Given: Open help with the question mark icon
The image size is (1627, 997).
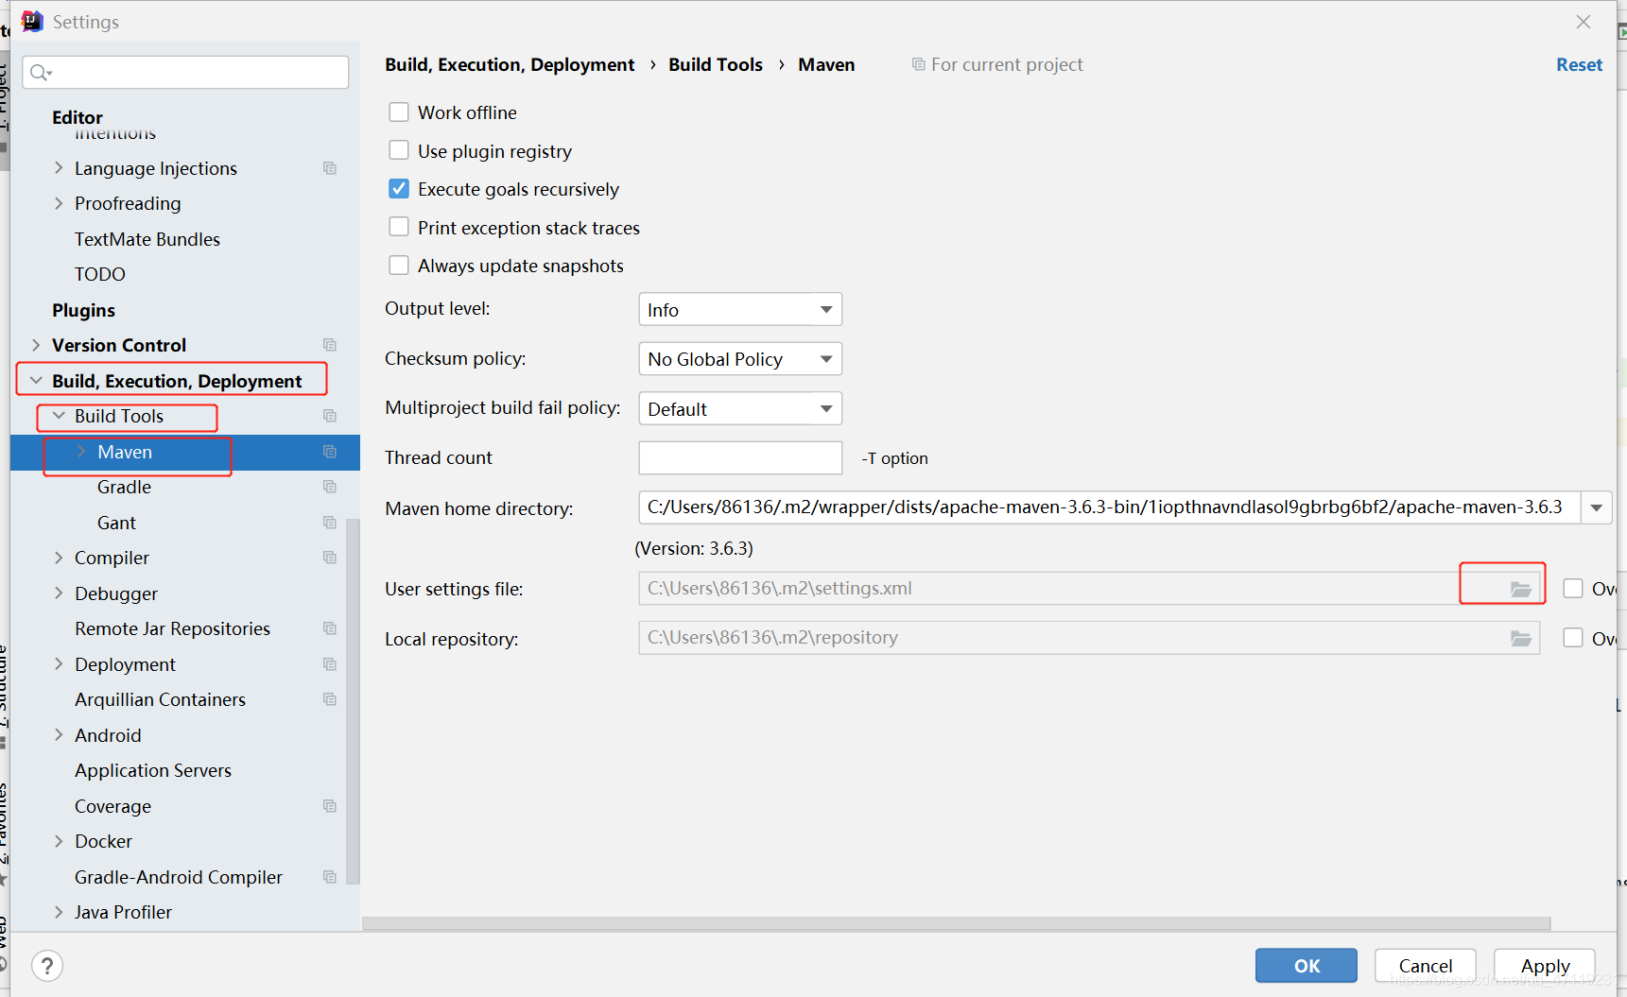Looking at the screenshot, I should 47,966.
